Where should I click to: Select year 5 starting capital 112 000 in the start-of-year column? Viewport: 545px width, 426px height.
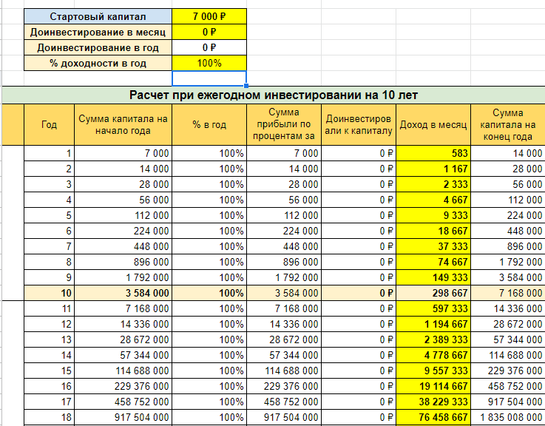(x=123, y=215)
